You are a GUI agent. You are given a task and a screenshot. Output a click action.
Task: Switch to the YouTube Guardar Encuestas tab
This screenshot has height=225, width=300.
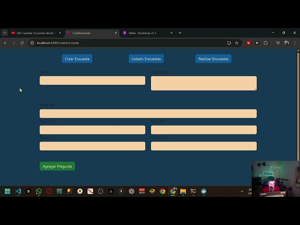click(36, 33)
